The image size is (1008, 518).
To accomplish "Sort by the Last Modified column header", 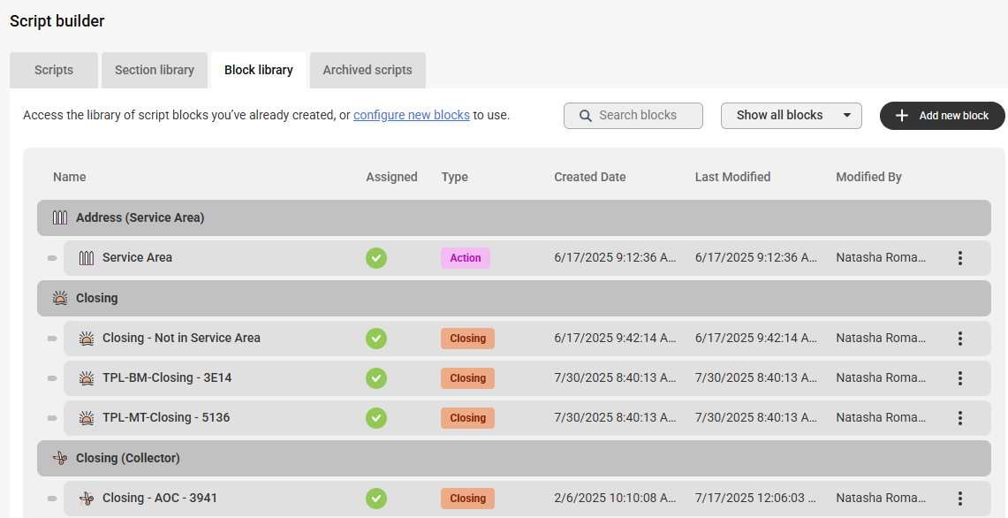I will [x=732, y=177].
